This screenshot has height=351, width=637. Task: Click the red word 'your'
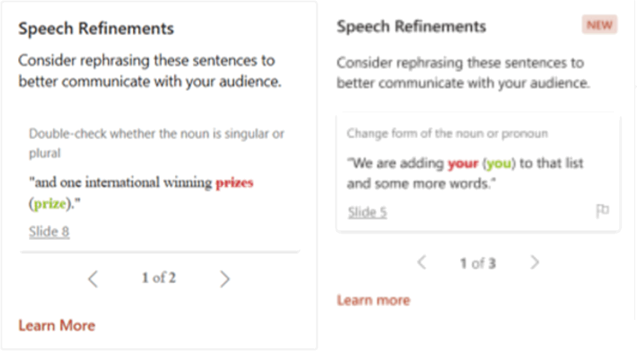463,163
